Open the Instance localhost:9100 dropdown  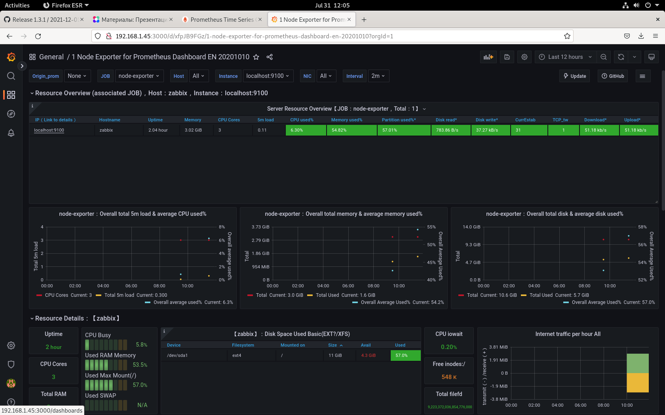(x=268, y=76)
